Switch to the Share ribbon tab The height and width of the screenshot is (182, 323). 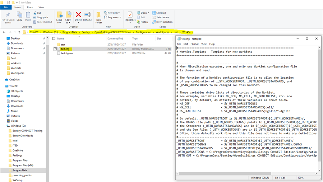tap(29, 7)
